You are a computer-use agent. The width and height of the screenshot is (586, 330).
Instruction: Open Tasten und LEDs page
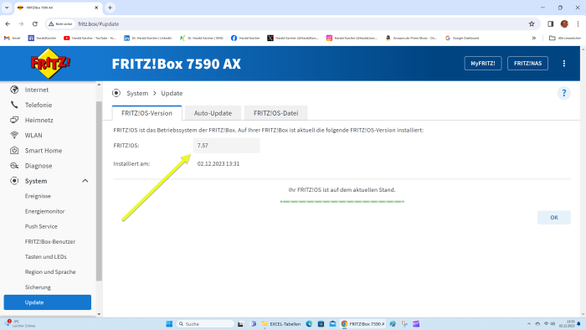pyautogui.click(x=45, y=257)
